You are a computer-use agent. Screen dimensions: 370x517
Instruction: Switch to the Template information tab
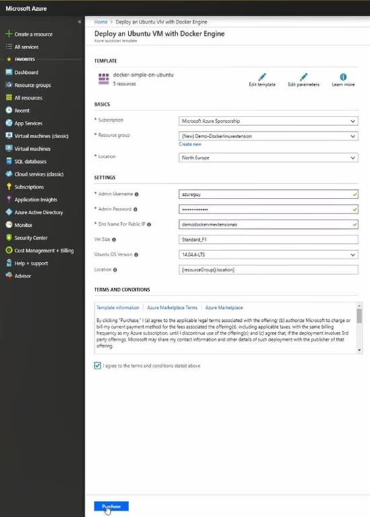pyautogui.click(x=118, y=307)
